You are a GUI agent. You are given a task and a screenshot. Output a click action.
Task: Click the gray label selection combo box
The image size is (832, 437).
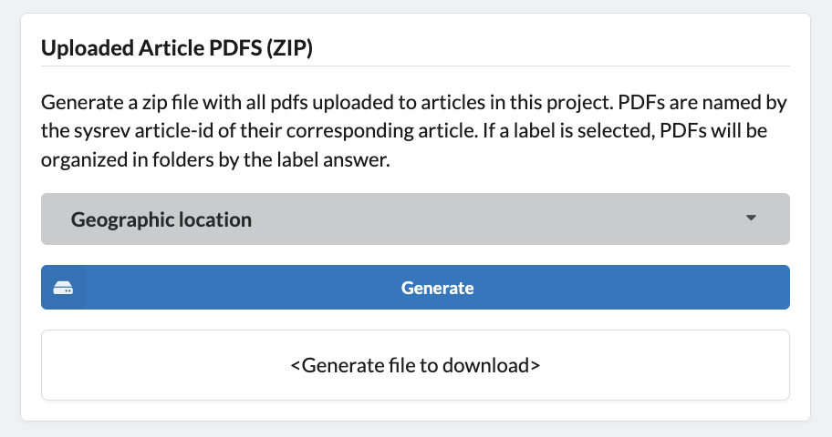(415, 218)
